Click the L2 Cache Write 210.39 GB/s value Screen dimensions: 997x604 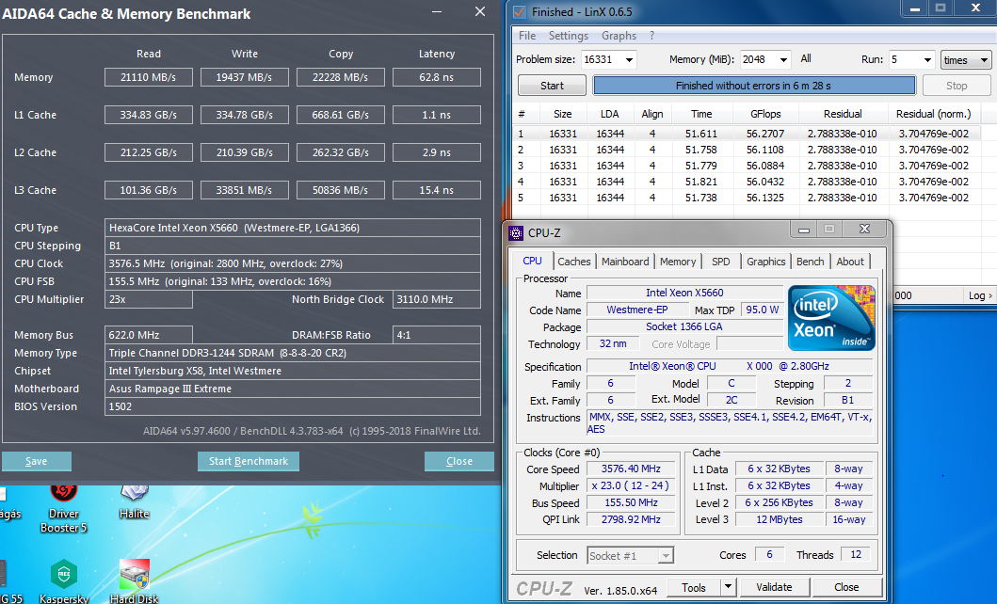tap(245, 152)
